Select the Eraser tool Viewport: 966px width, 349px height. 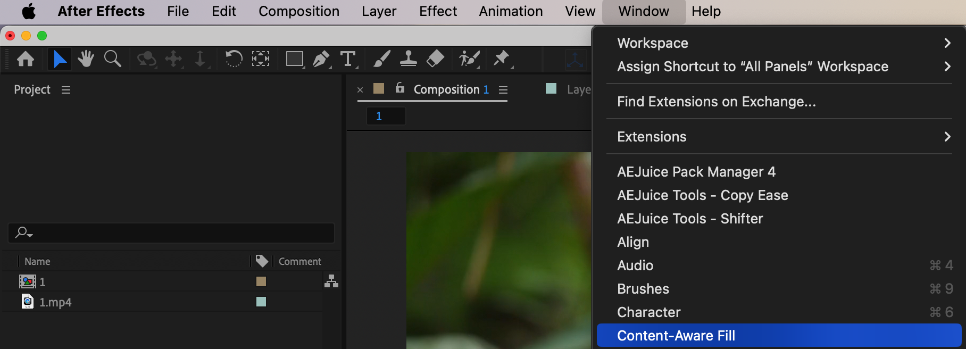pyautogui.click(x=435, y=59)
